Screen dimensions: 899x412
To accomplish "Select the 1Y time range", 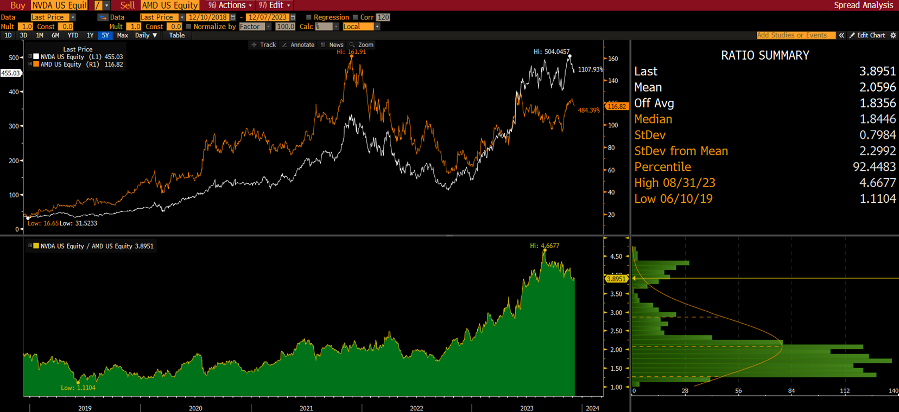I will (90, 35).
